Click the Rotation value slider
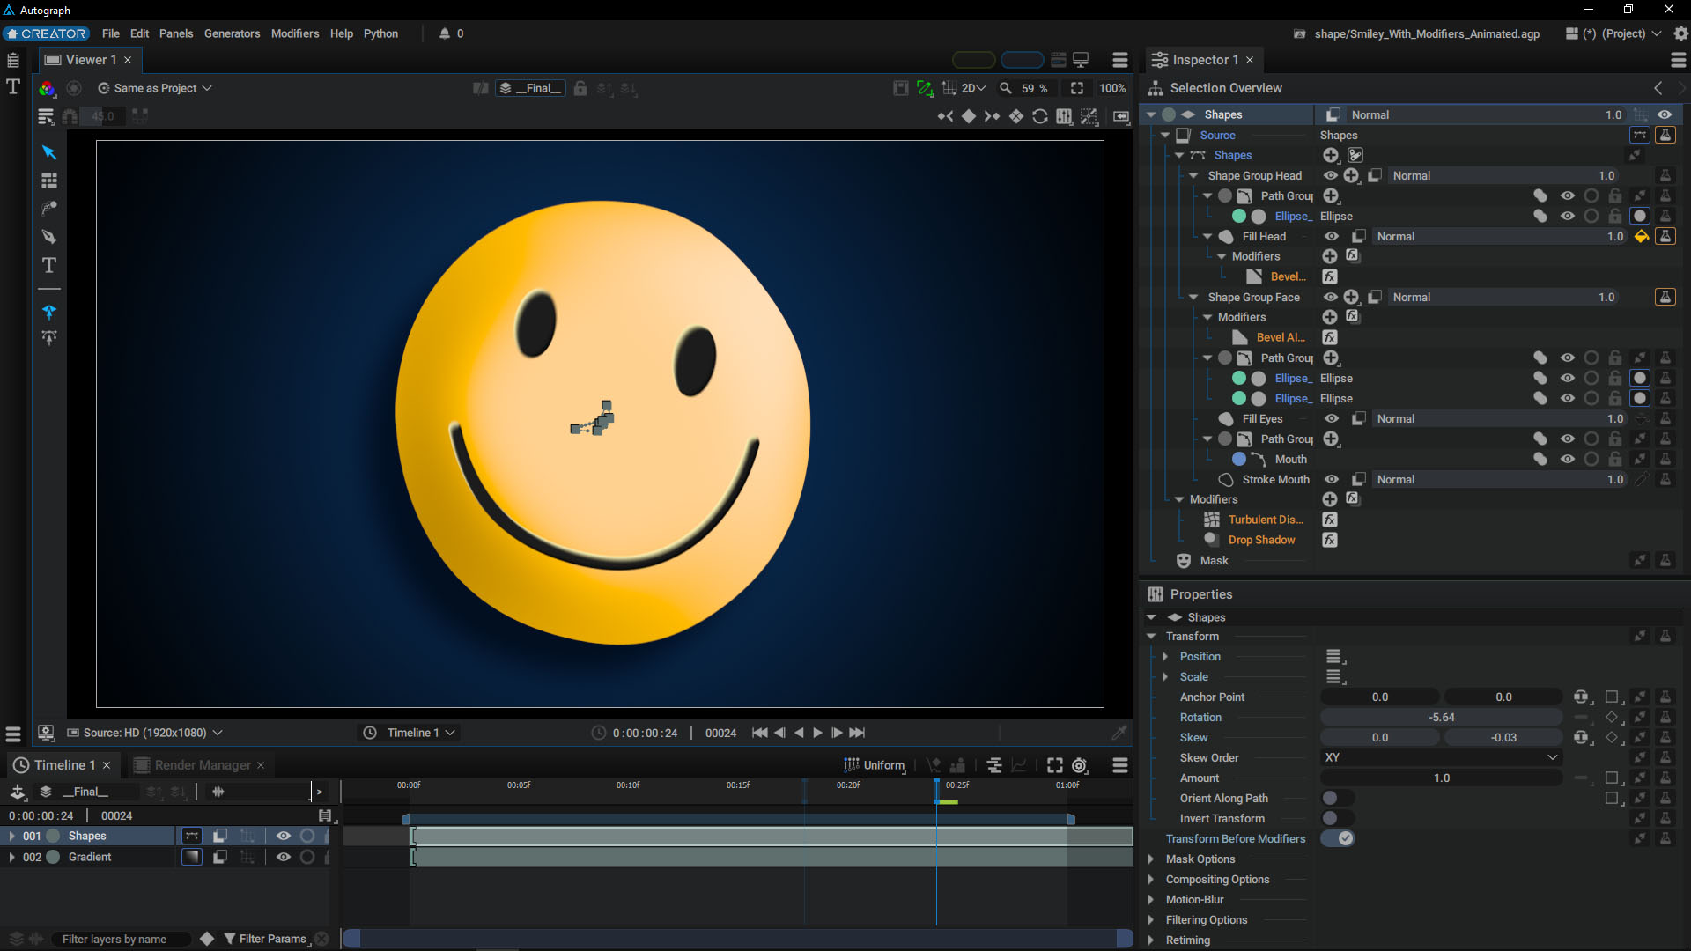This screenshot has height=951, width=1691. pos(1441,717)
